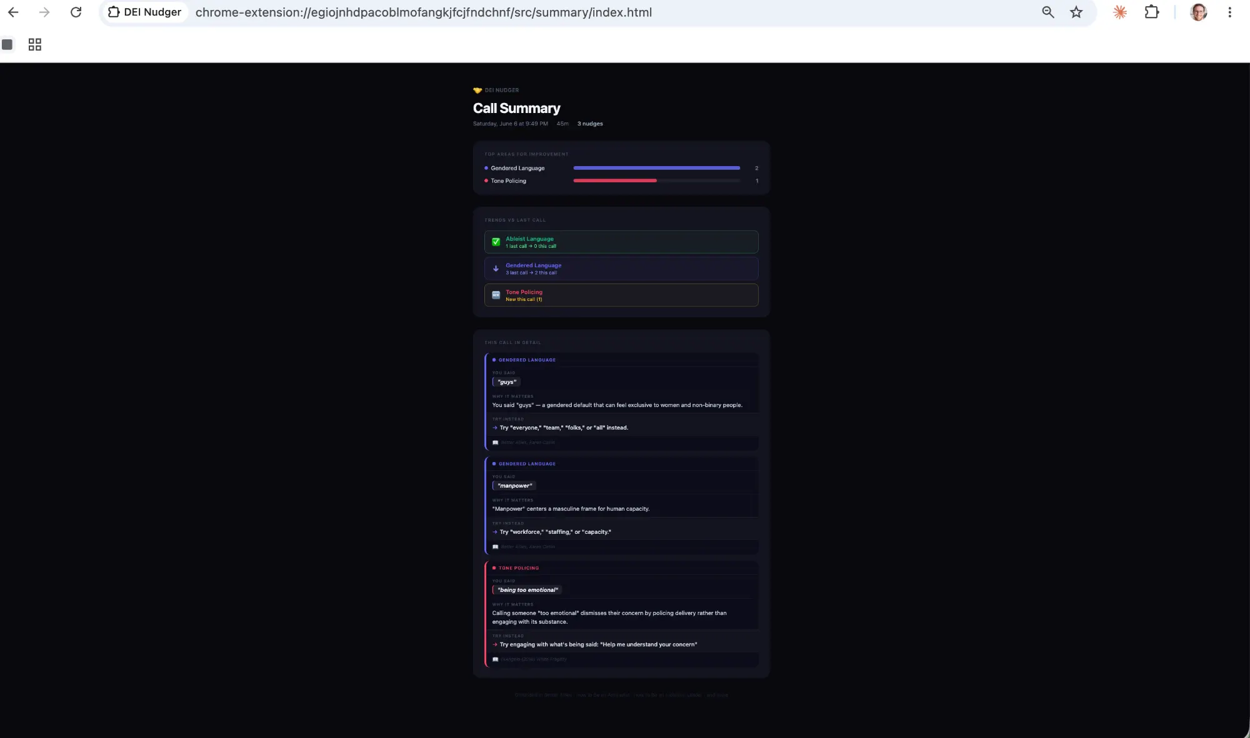The height and width of the screenshot is (738, 1250).
Task: Reload the page with the refresh icon
Action: [76, 12]
